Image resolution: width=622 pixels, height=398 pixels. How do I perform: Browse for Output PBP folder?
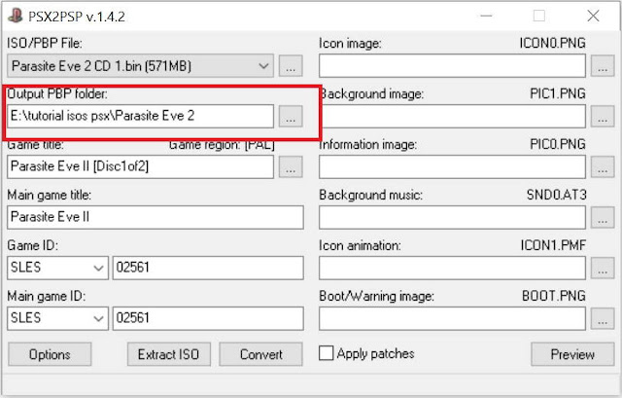coord(291,117)
